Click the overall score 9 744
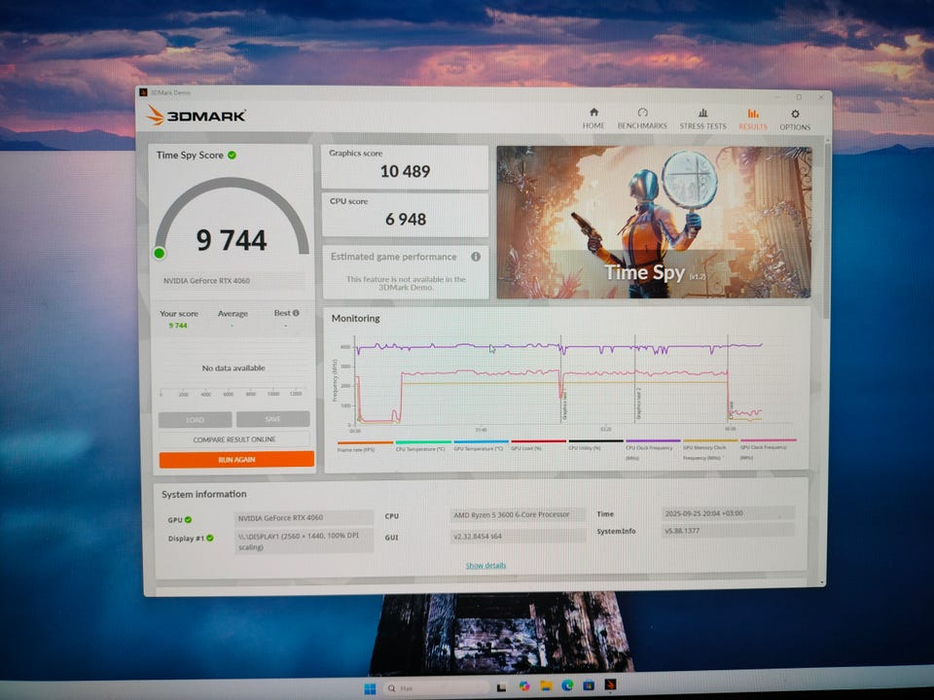The width and height of the screenshot is (934, 700). (x=232, y=240)
